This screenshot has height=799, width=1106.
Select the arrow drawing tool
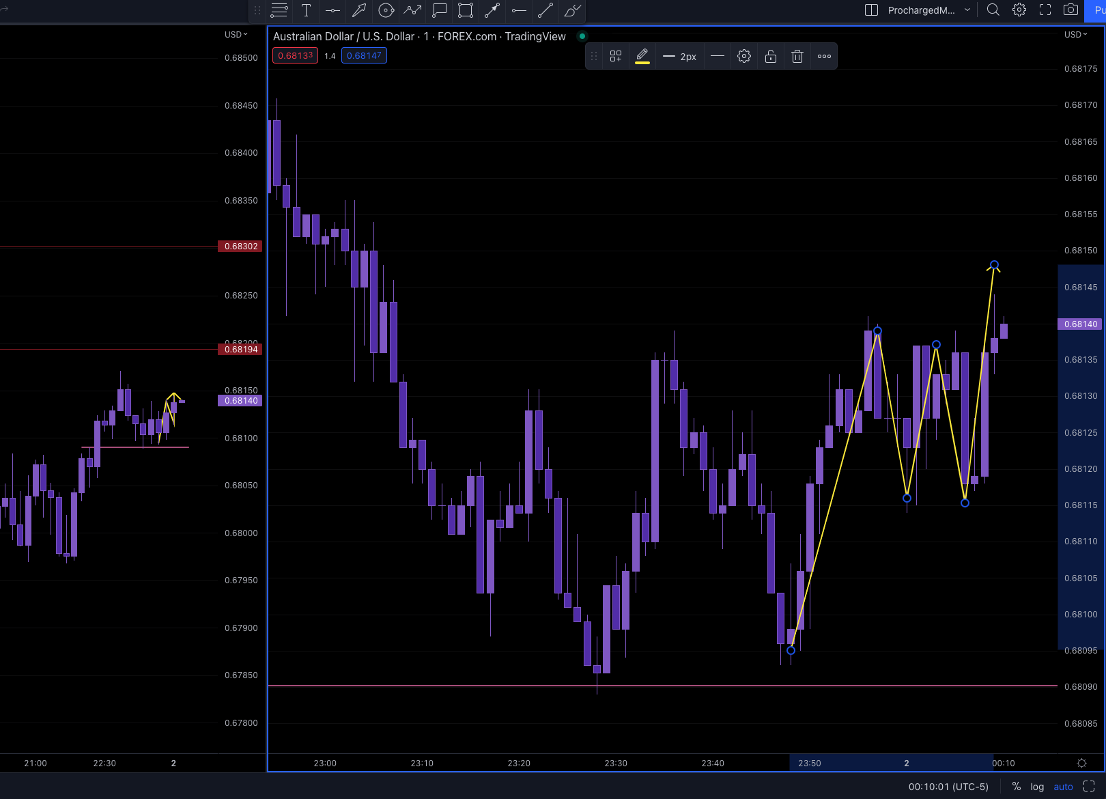click(x=359, y=10)
